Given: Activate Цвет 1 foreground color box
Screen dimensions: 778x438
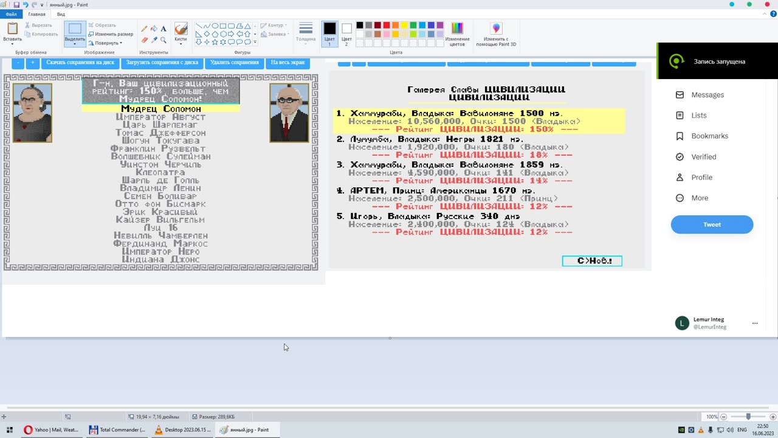Looking at the screenshot, I should point(329,33).
